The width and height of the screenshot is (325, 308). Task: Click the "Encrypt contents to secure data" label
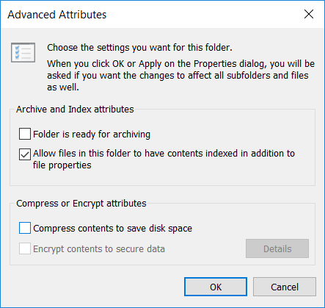pos(99,249)
